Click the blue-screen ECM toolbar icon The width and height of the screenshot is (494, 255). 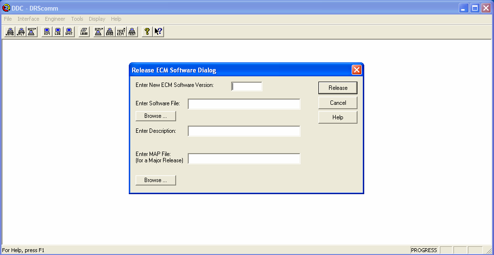point(47,32)
